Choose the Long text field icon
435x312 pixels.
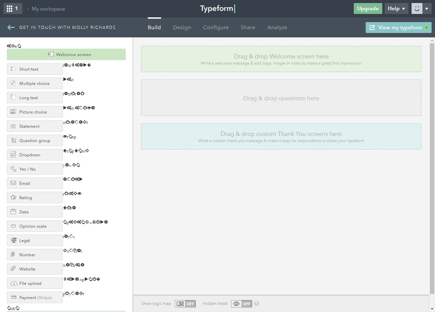click(x=13, y=98)
